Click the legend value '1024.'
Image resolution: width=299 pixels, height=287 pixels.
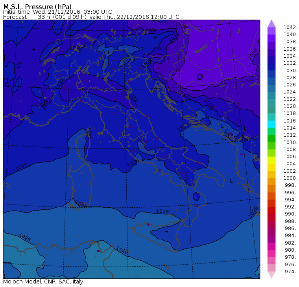pos(290,92)
